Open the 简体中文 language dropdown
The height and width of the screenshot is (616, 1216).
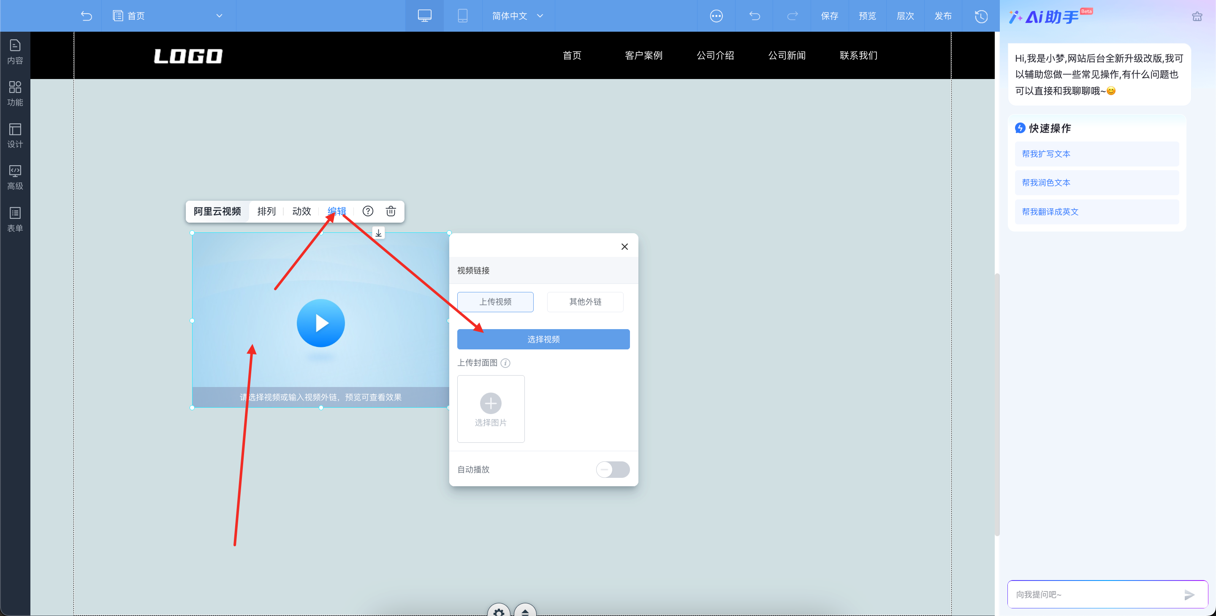click(517, 16)
